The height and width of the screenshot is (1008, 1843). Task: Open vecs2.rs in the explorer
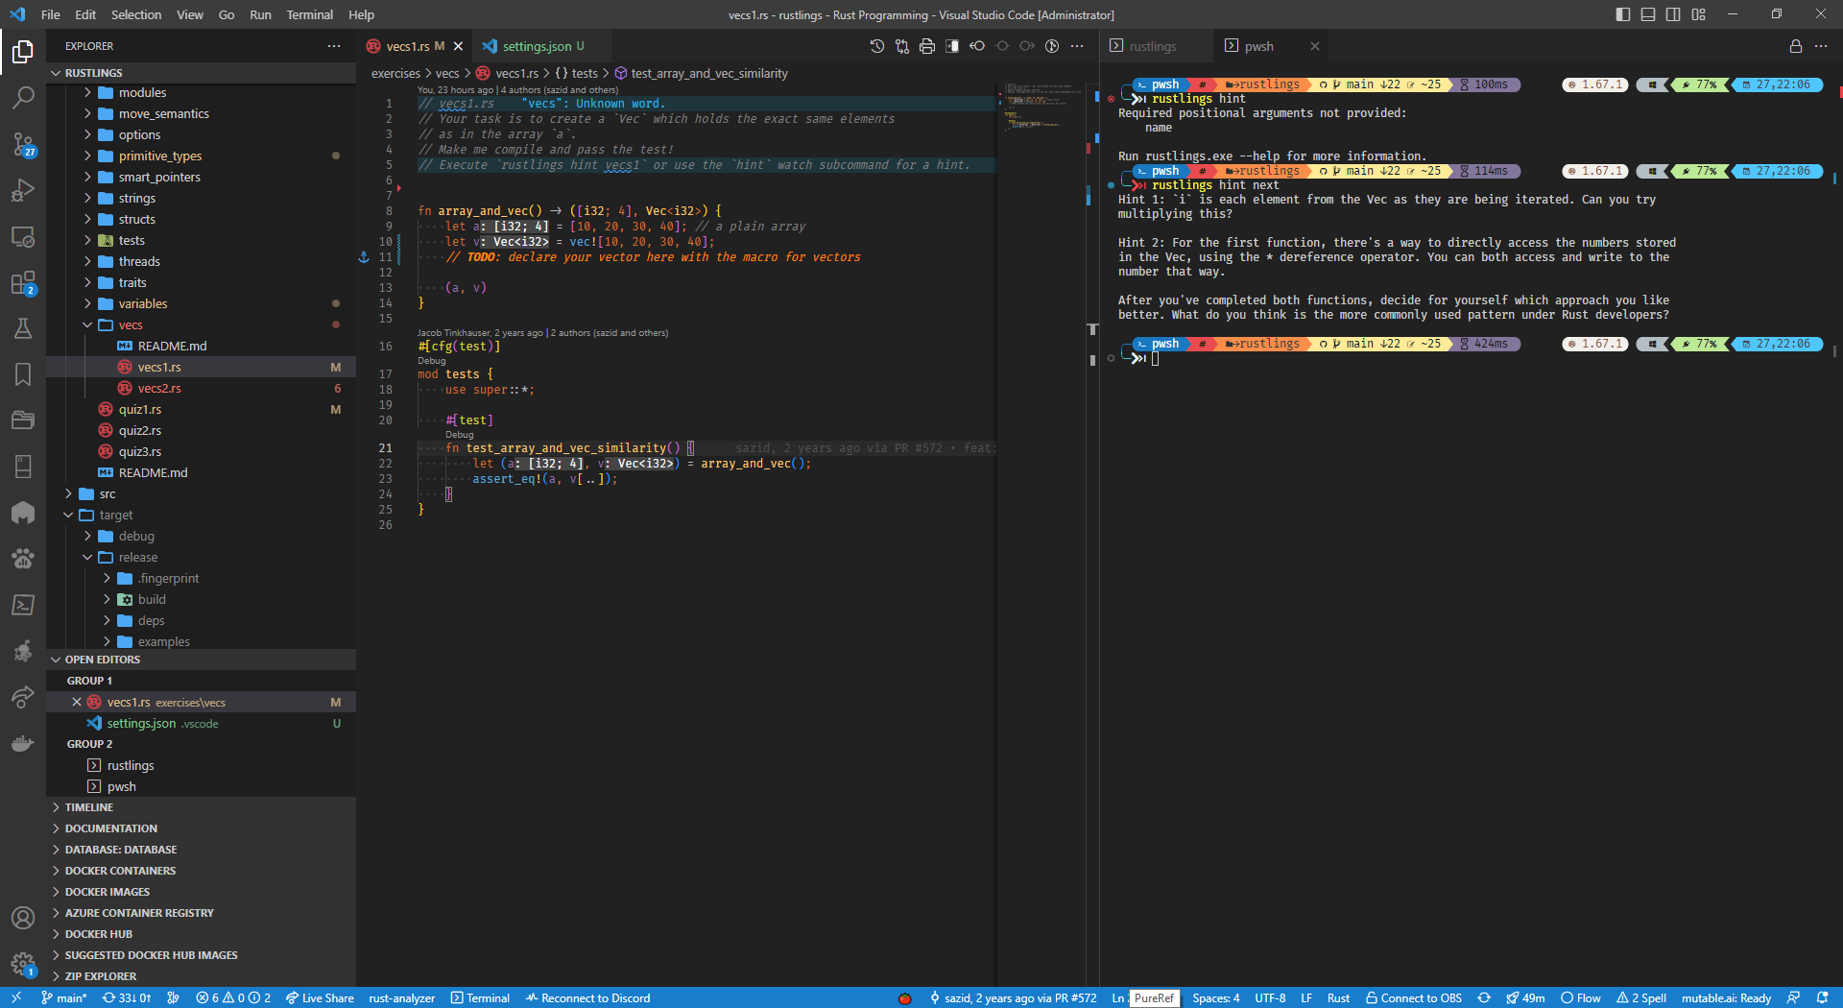click(159, 389)
